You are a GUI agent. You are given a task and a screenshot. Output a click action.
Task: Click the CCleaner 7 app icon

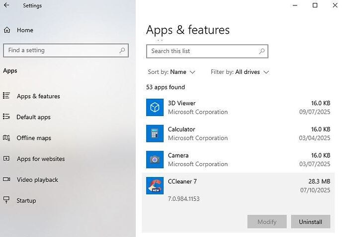(155, 186)
